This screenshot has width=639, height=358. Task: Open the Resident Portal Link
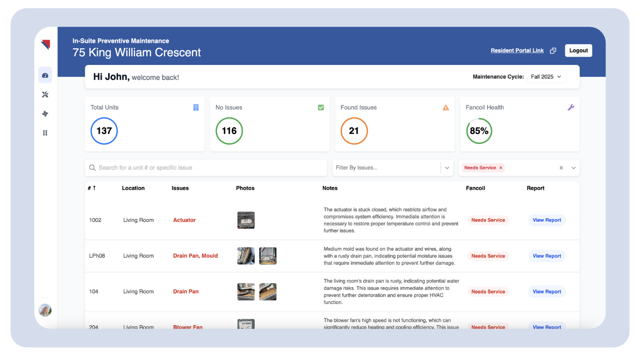coord(517,50)
